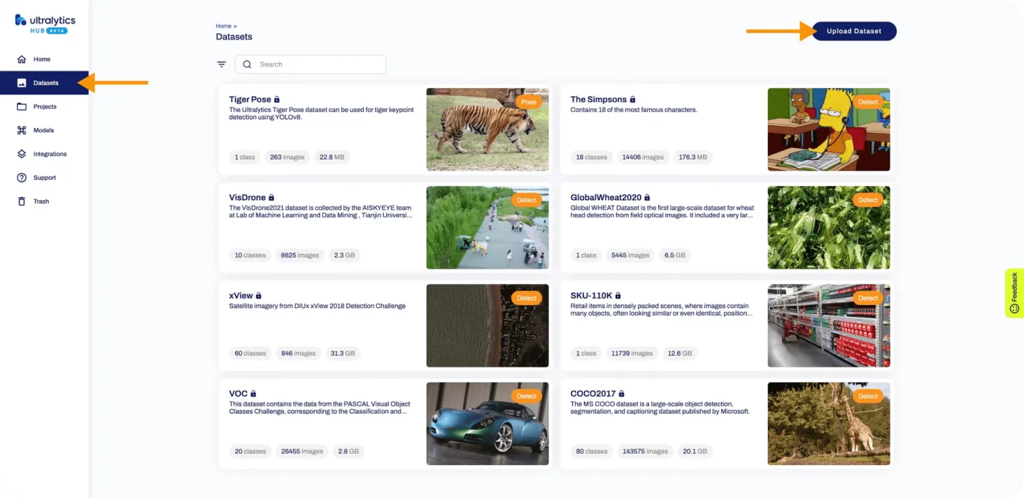Click the Support question mark icon

tap(22, 178)
